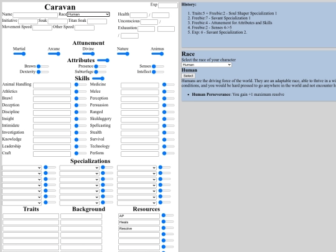Click the Name input field
336x252 pixels.
tap(35, 15)
